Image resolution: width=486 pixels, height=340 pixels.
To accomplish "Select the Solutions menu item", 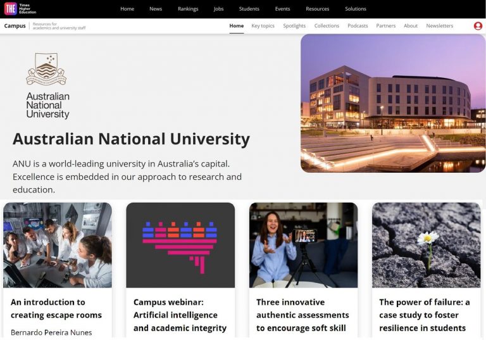I will (x=356, y=9).
